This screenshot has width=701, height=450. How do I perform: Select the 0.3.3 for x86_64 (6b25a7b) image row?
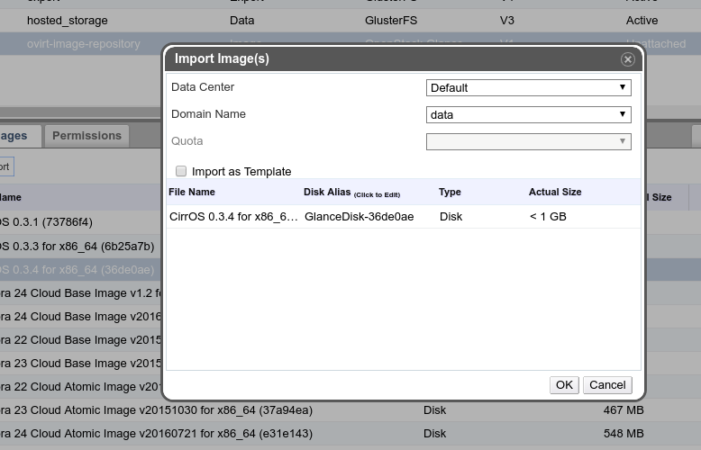(x=77, y=246)
